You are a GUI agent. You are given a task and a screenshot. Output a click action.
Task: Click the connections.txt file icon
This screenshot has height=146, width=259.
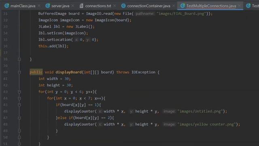81,6
